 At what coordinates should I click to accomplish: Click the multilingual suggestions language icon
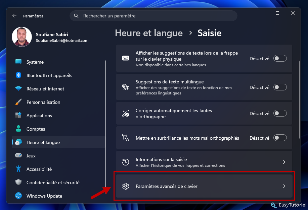point(126,87)
